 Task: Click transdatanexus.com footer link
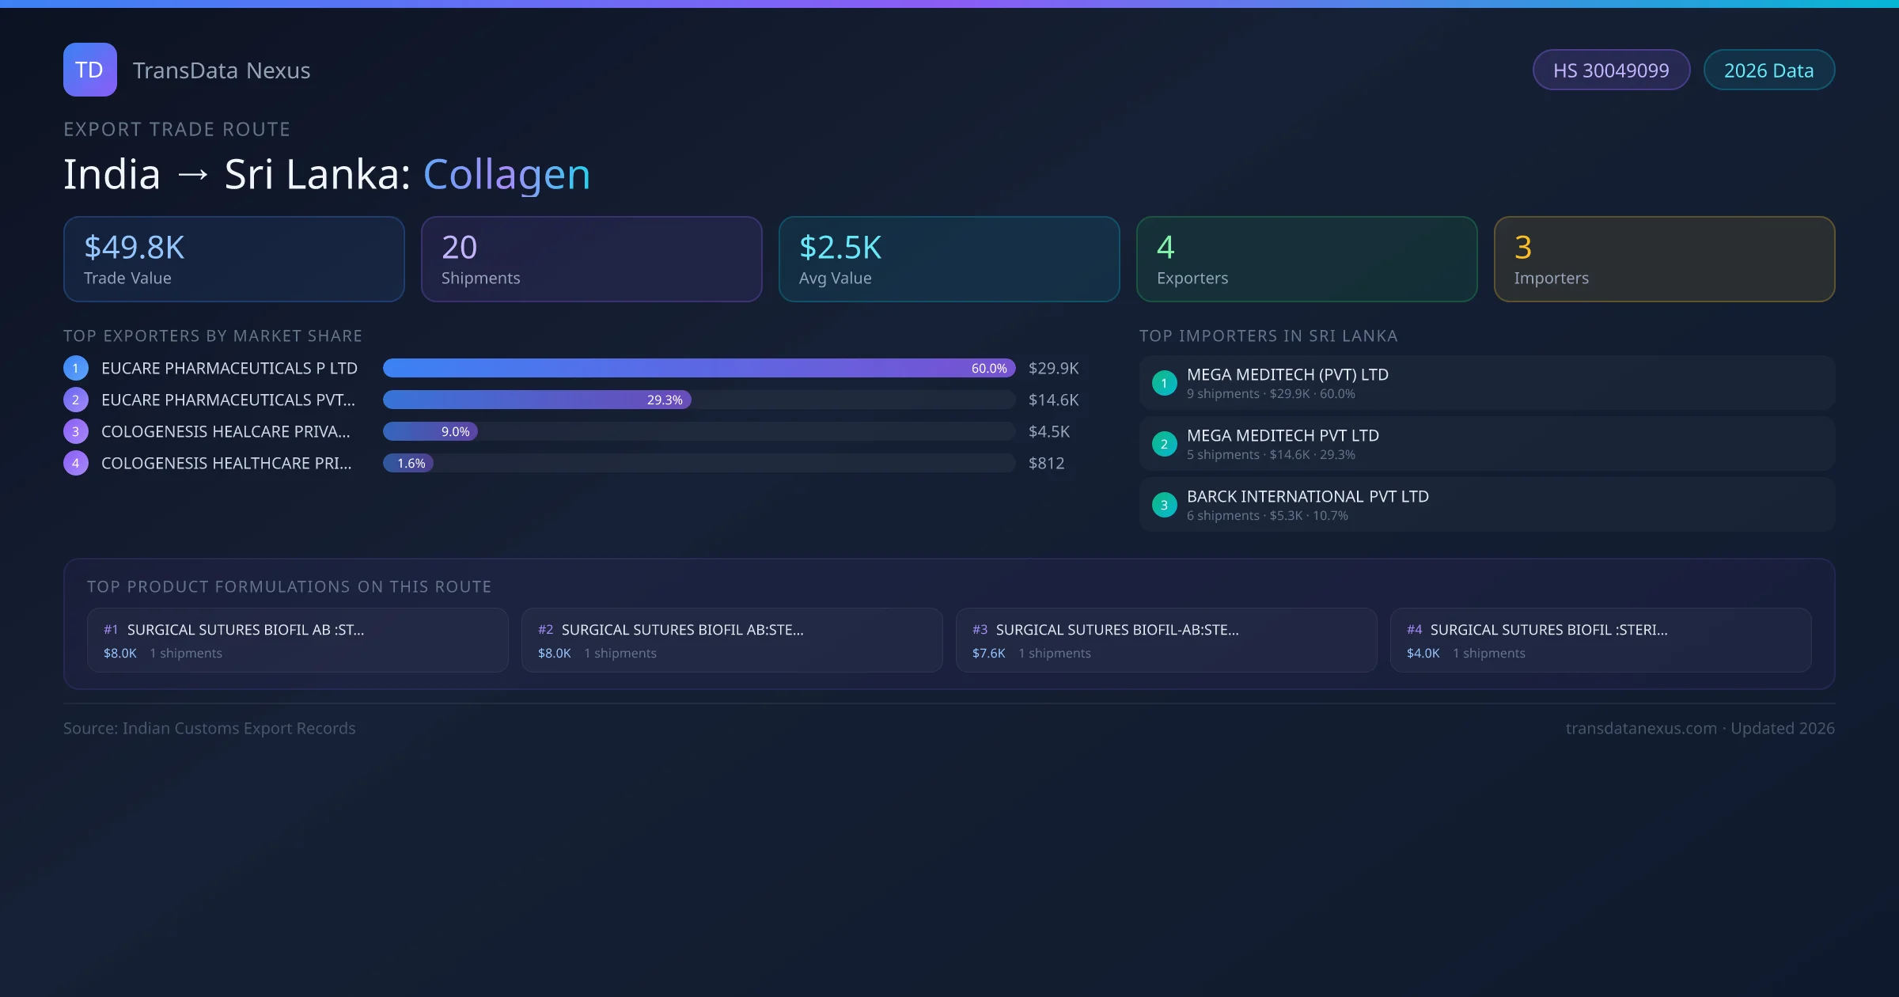[1640, 728]
